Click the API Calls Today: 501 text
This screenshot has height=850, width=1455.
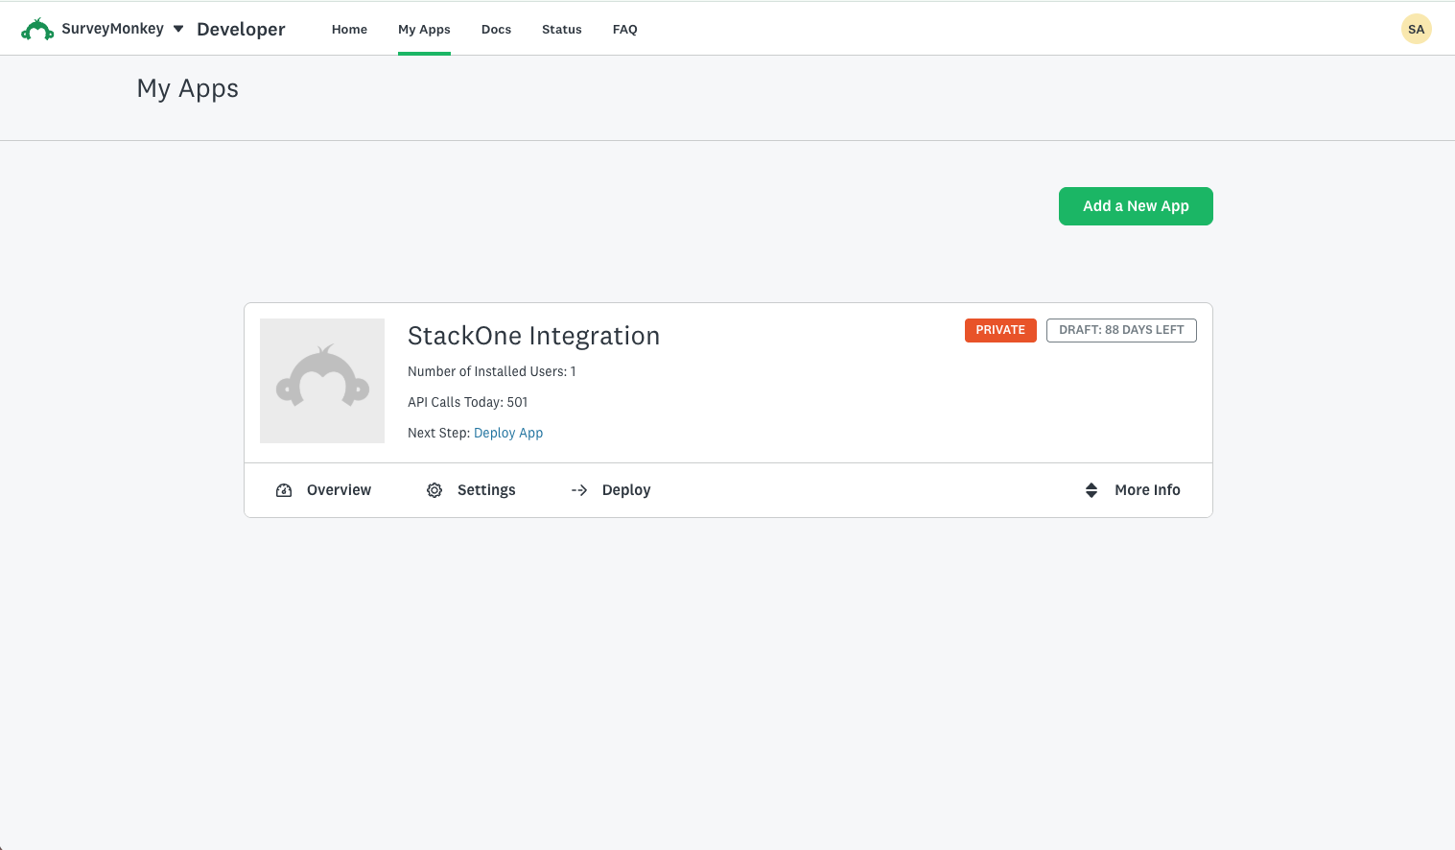(468, 402)
